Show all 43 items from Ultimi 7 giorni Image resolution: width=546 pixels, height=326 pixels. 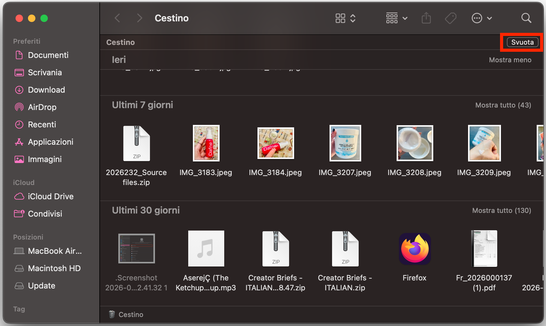click(503, 105)
